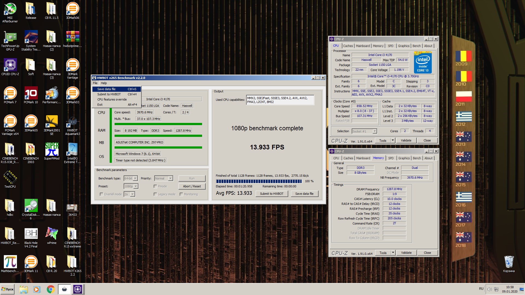Viewport: 525px width, 295px height.
Task: Open Windows Explorer from taskbar
Action: pos(24,289)
